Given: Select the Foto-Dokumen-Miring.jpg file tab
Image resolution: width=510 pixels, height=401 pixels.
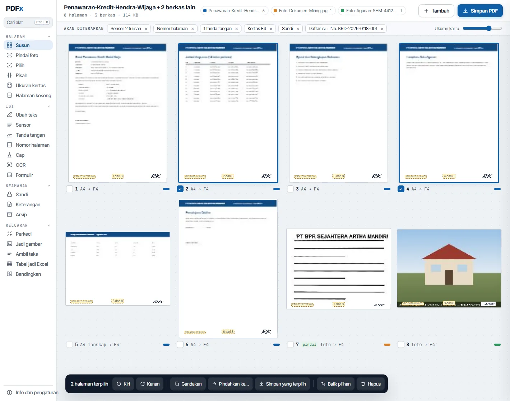Looking at the screenshot, I should tap(303, 11).
